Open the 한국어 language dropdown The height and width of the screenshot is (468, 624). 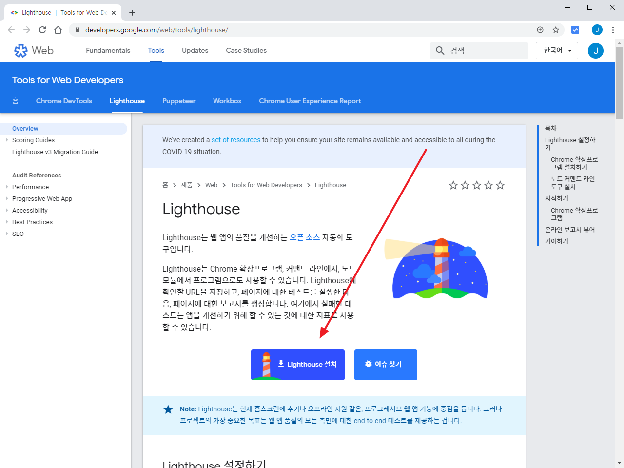click(557, 51)
